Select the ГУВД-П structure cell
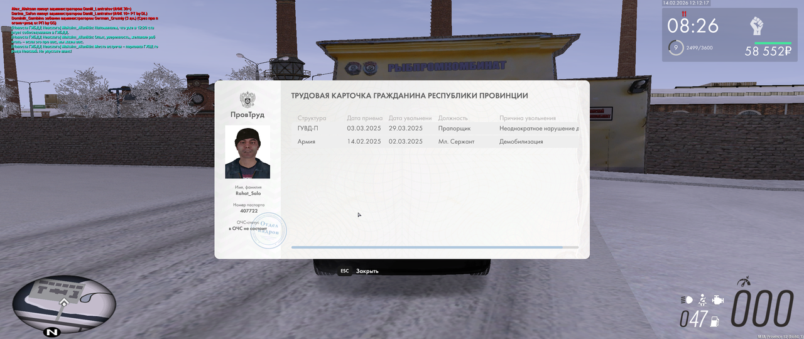 (x=308, y=128)
